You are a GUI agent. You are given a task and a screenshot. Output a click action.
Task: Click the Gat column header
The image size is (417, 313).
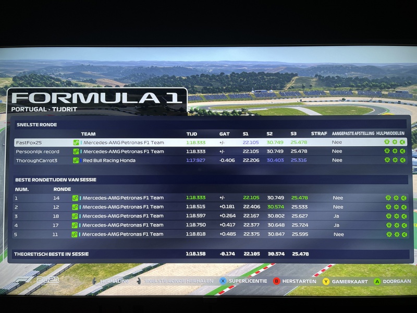tap(225, 134)
